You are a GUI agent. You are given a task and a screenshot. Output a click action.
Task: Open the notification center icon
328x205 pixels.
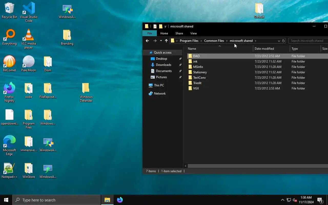click(x=320, y=200)
